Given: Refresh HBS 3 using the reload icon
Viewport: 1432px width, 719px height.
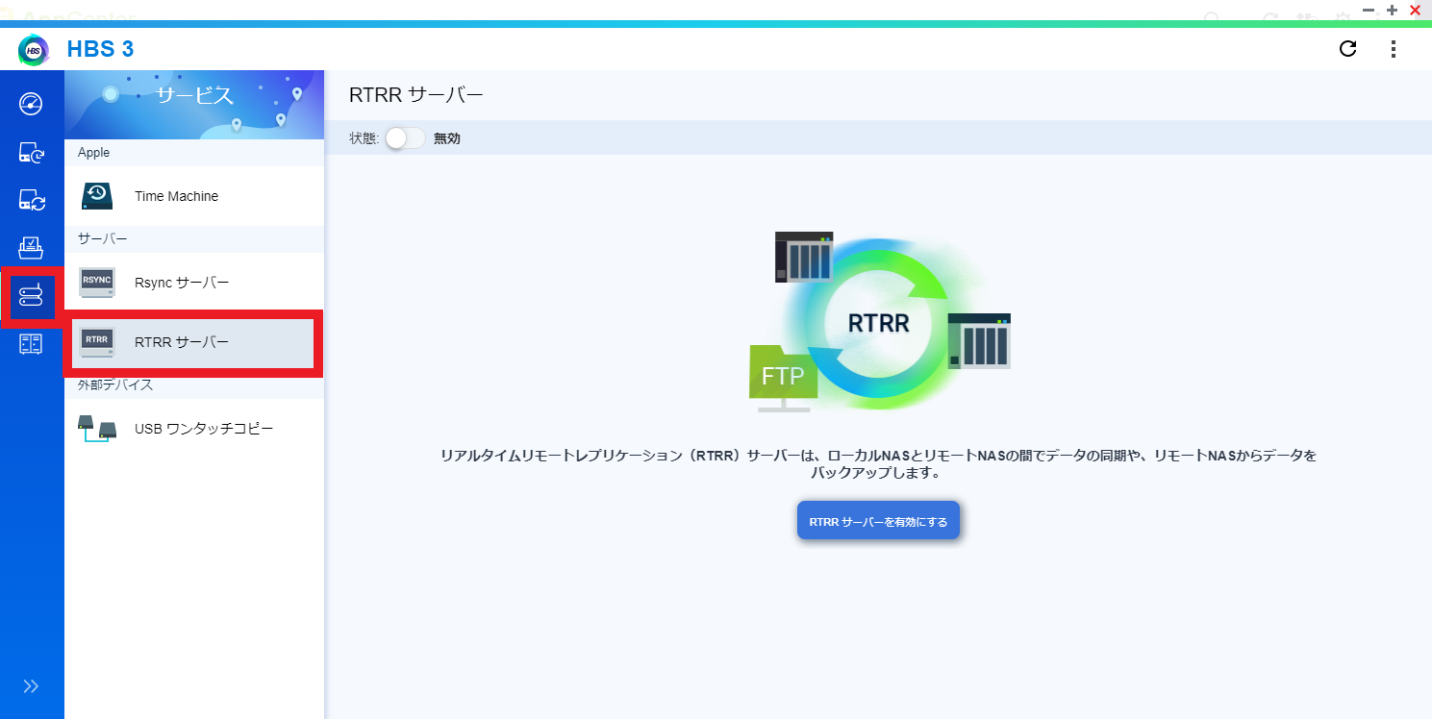Looking at the screenshot, I should [x=1348, y=49].
